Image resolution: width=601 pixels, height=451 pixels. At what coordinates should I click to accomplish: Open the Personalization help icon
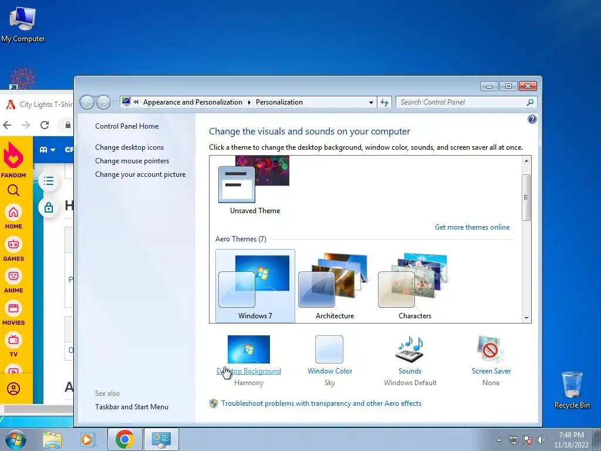(532, 119)
